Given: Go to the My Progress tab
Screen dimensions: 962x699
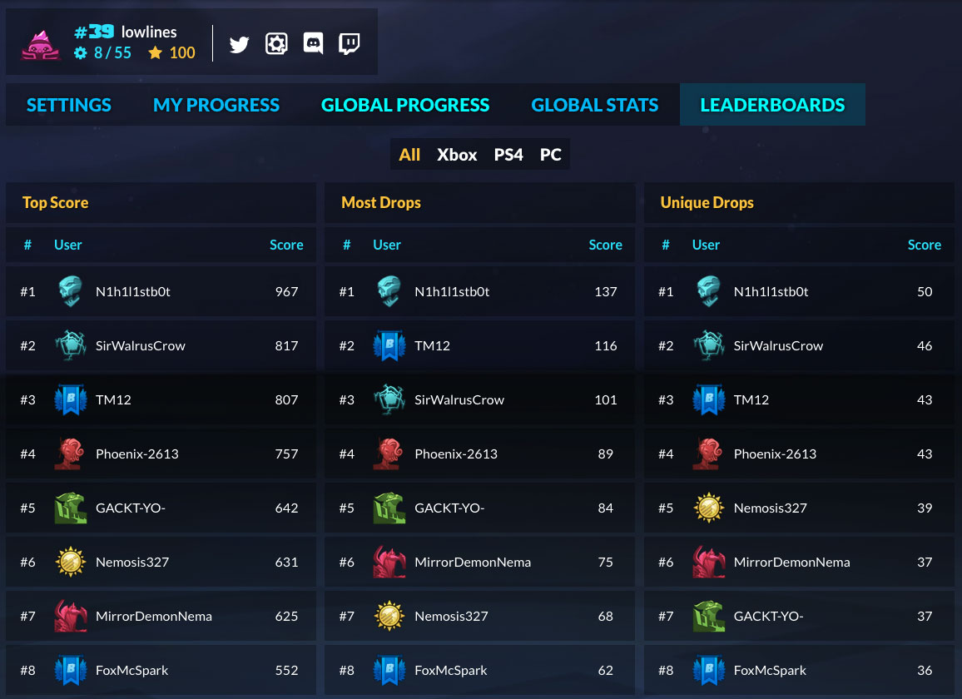Looking at the screenshot, I should pyautogui.click(x=216, y=105).
